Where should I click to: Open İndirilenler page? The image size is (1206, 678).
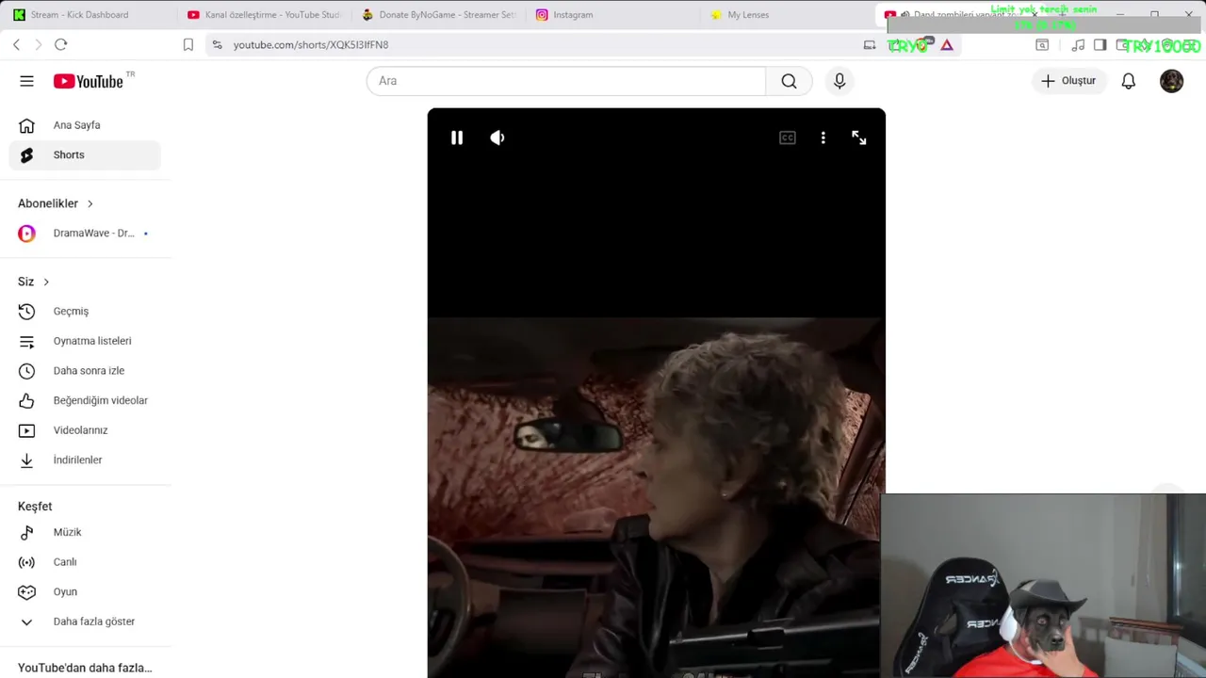pos(85,460)
